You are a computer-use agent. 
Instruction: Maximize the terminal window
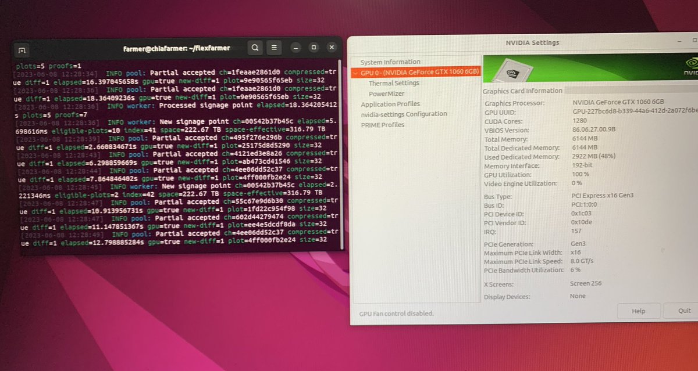[314, 47]
